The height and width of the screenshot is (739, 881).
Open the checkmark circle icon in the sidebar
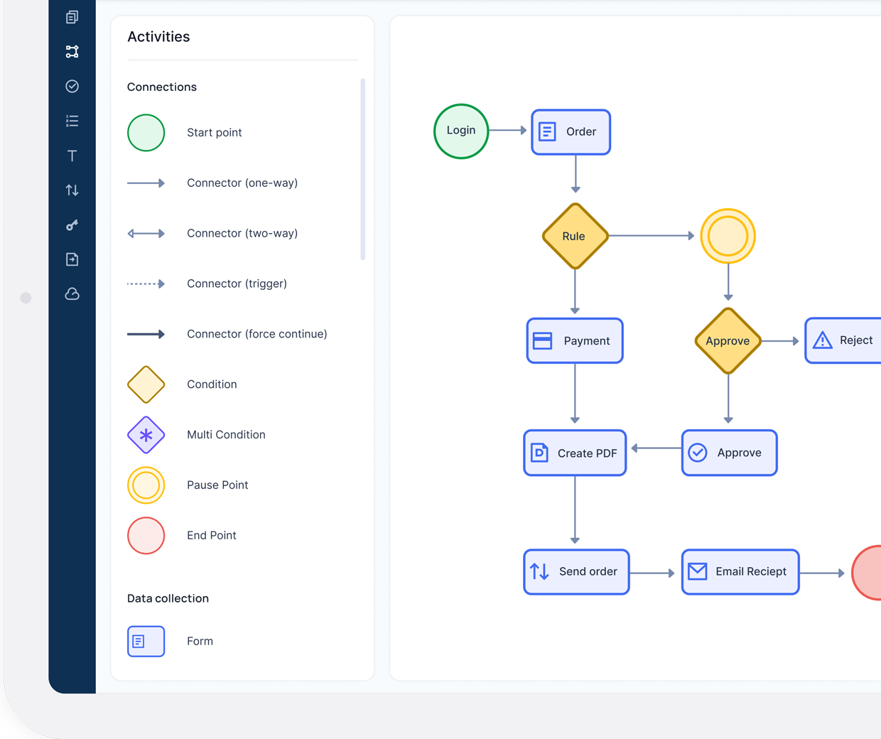72,86
